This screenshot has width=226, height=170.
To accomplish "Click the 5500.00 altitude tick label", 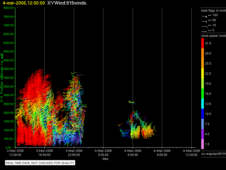I will (8, 51).
